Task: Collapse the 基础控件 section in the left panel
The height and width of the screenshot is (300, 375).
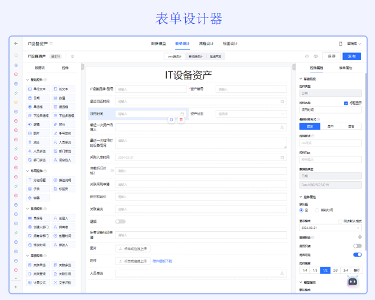Action: coord(27,80)
